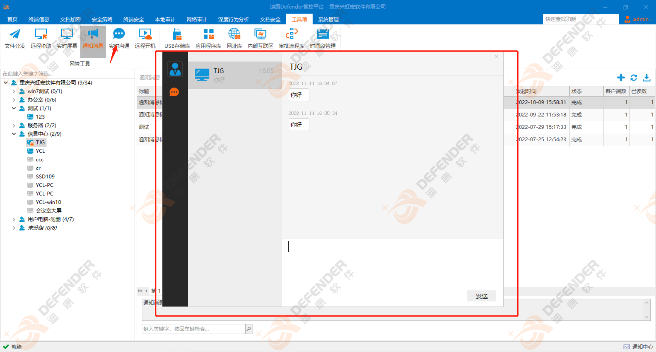Click the refresh icon above the table
Image resolution: width=656 pixels, height=352 pixels.
point(634,78)
